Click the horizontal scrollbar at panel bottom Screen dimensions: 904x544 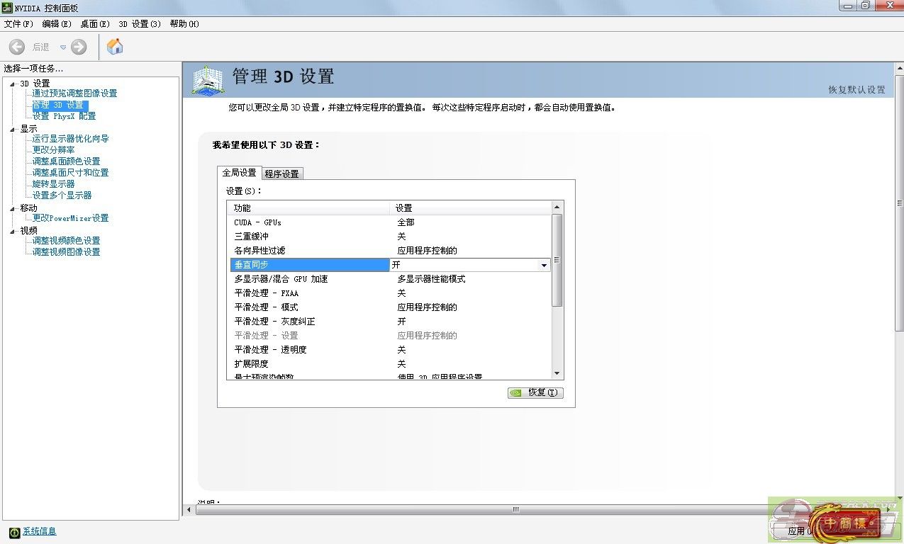[518, 509]
